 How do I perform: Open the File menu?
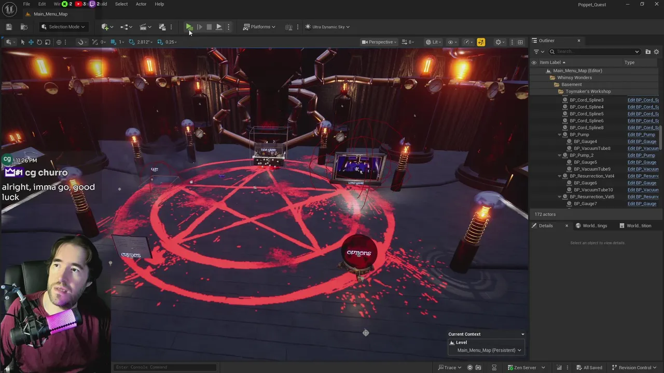pos(26,4)
